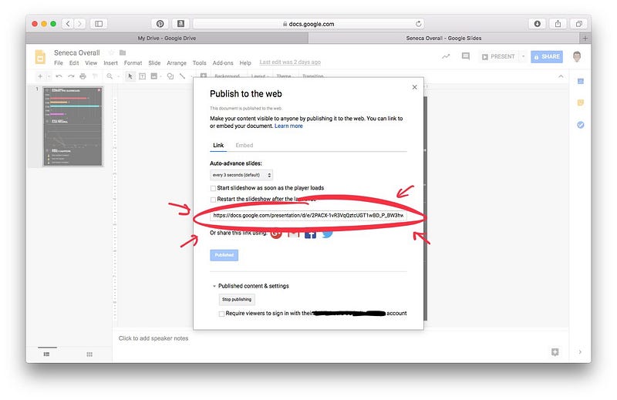The image size is (617, 400).
Task: Add a new slide with plus icon
Action: pos(40,76)
